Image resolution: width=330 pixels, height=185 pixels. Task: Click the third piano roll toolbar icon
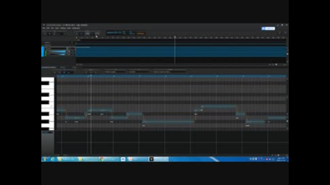point(64,72)
